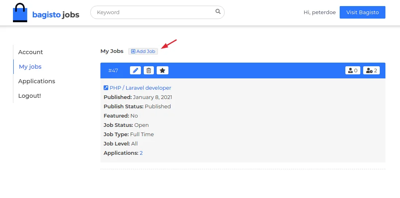Click the Hi, peterdoe greeting

(320, 13)
